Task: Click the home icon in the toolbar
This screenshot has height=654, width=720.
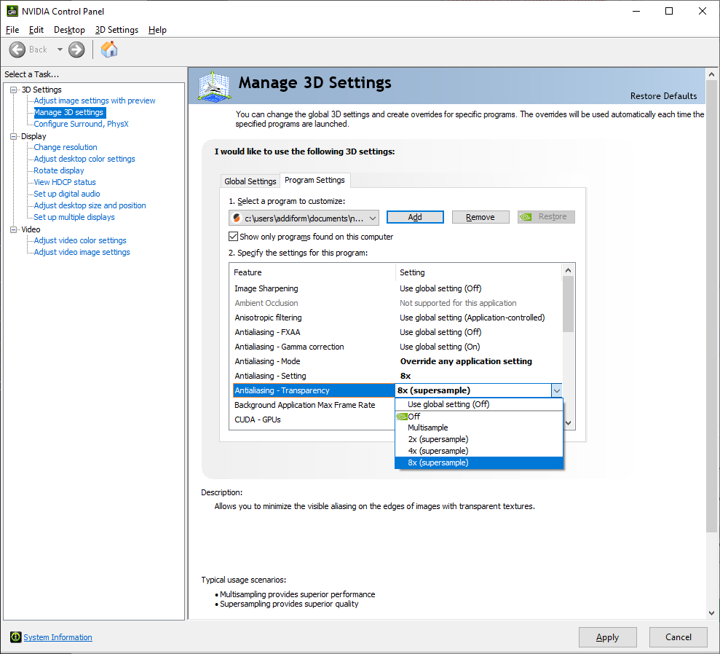Action: 109,50
